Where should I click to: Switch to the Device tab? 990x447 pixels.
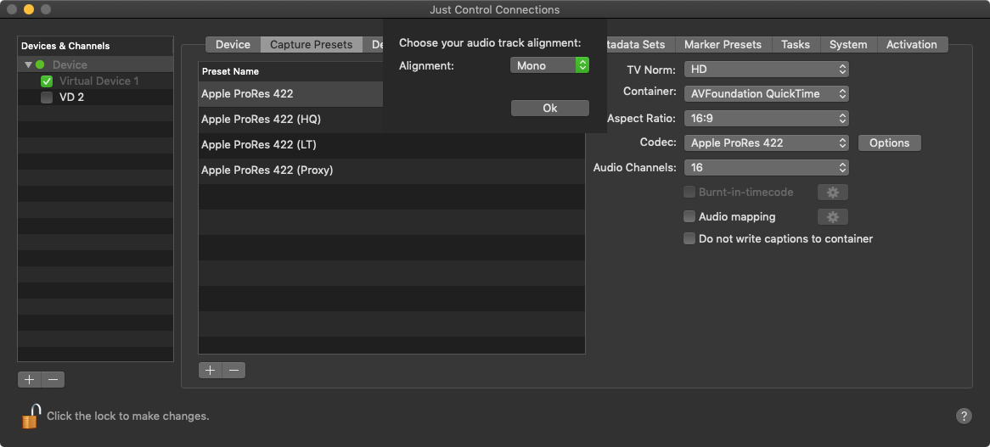pyautogui.click(x=233, y=45)
